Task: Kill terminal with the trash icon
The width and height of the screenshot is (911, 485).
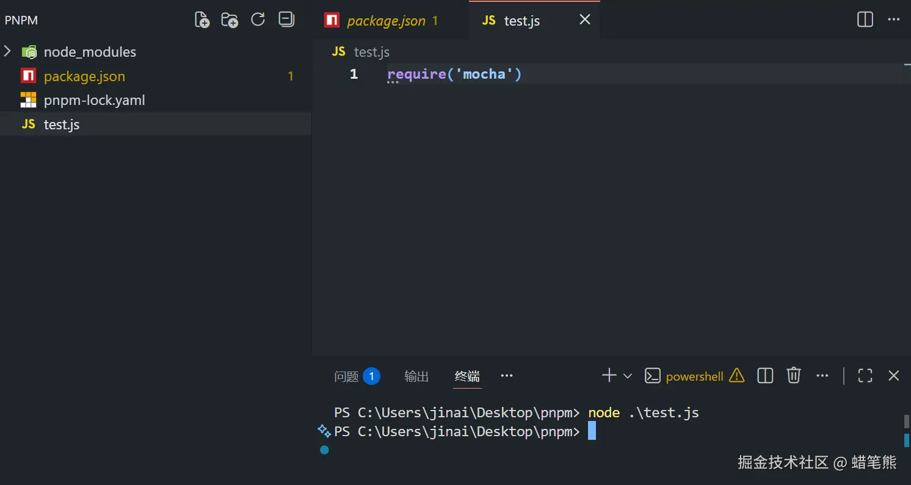Action: point(793,375)
